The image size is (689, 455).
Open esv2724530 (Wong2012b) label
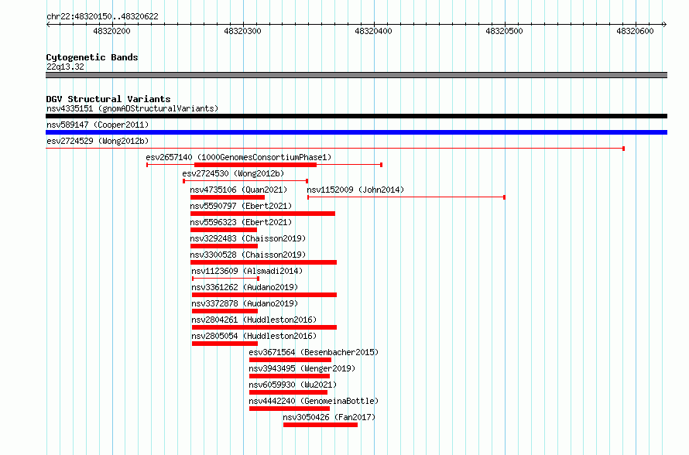click(233, 173)
